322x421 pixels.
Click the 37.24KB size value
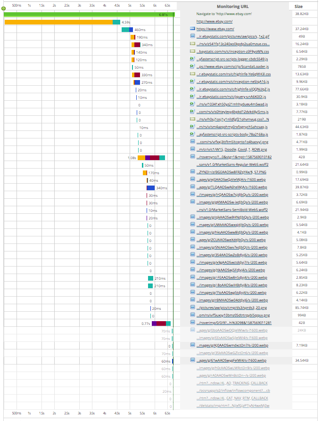pos(302,29)
